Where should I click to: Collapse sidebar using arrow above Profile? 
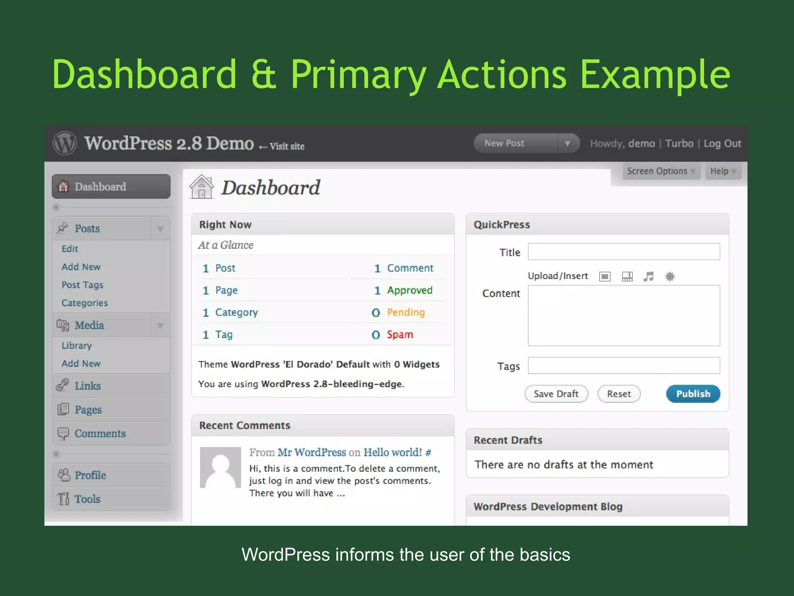pos(56,454)
